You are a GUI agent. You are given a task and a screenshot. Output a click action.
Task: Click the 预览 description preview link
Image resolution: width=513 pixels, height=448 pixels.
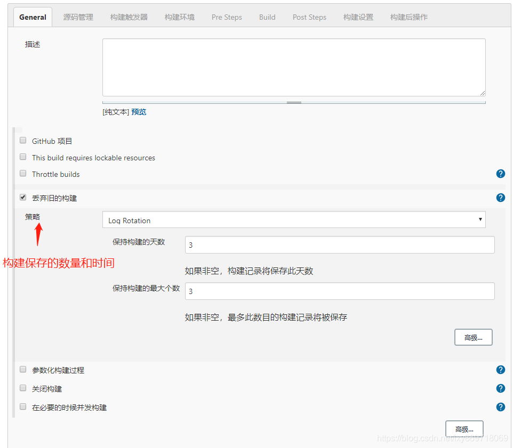[139, 112]
